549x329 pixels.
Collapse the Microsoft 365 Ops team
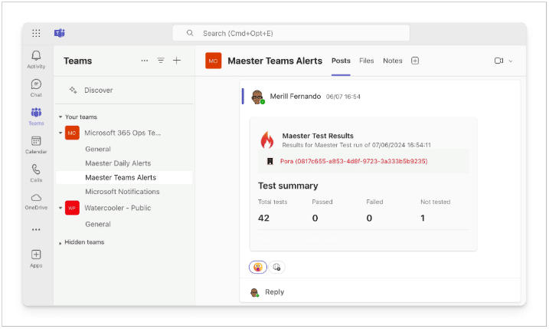pos(60,133)
